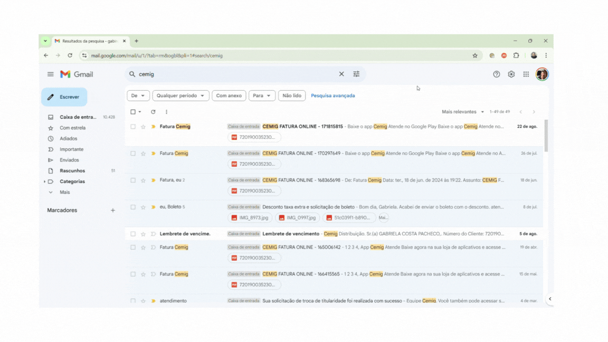The image size is (608, 342).
Task: Select the Lembrete de vencimento checkbox
Action: tap(133, 234)
